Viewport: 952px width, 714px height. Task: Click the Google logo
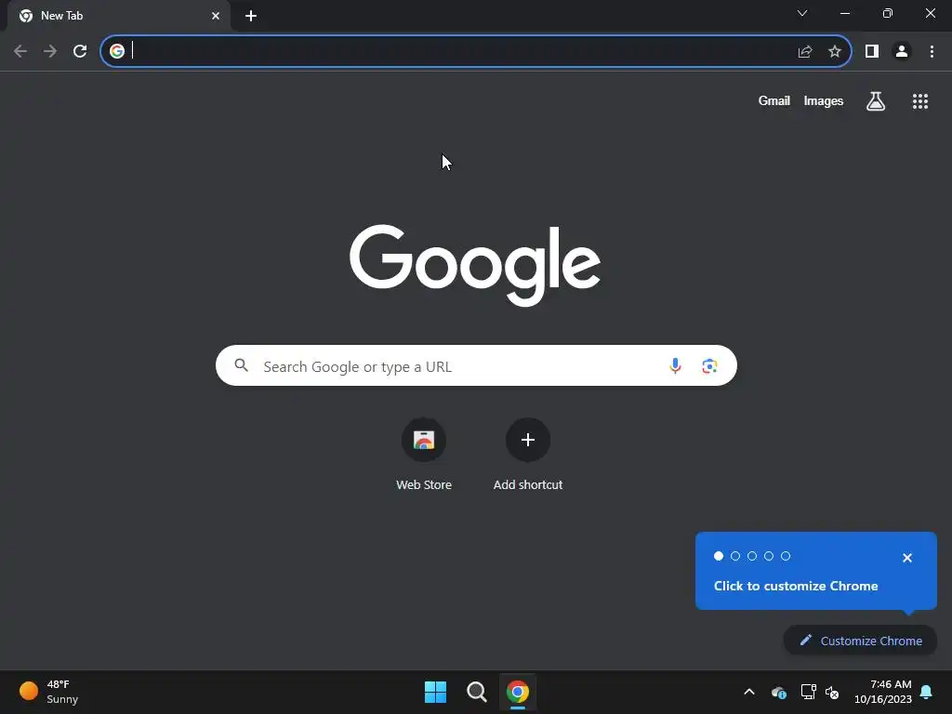click(475, 265)
